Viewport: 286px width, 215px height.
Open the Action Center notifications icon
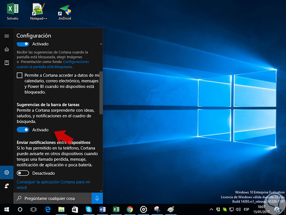tap(277, 210)
